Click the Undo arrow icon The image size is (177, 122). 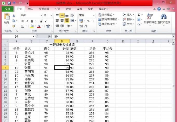pyautogui.click(x=14, y=3)
